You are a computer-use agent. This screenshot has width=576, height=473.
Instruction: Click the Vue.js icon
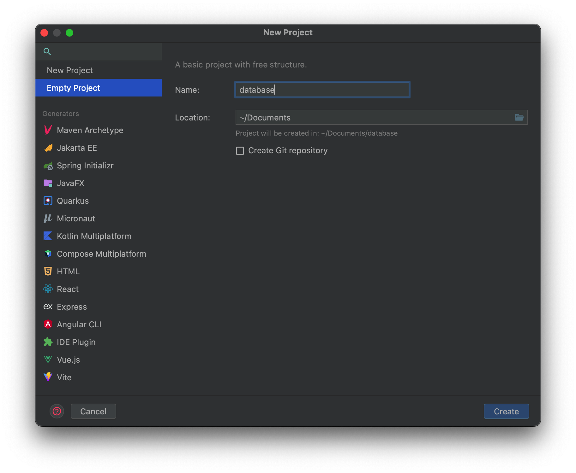pyautogui.click(x=48, y=359)
